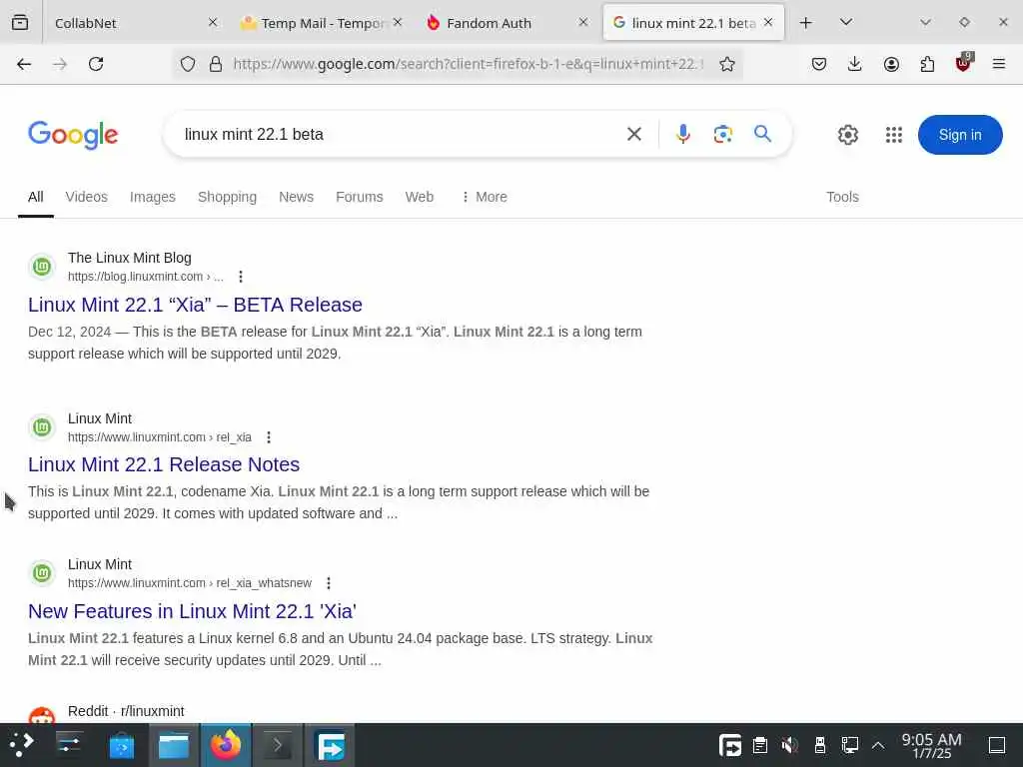Open More search filters dropdown
The height and width of the screenshot is (767, 1023).
[x=484, y=197]
